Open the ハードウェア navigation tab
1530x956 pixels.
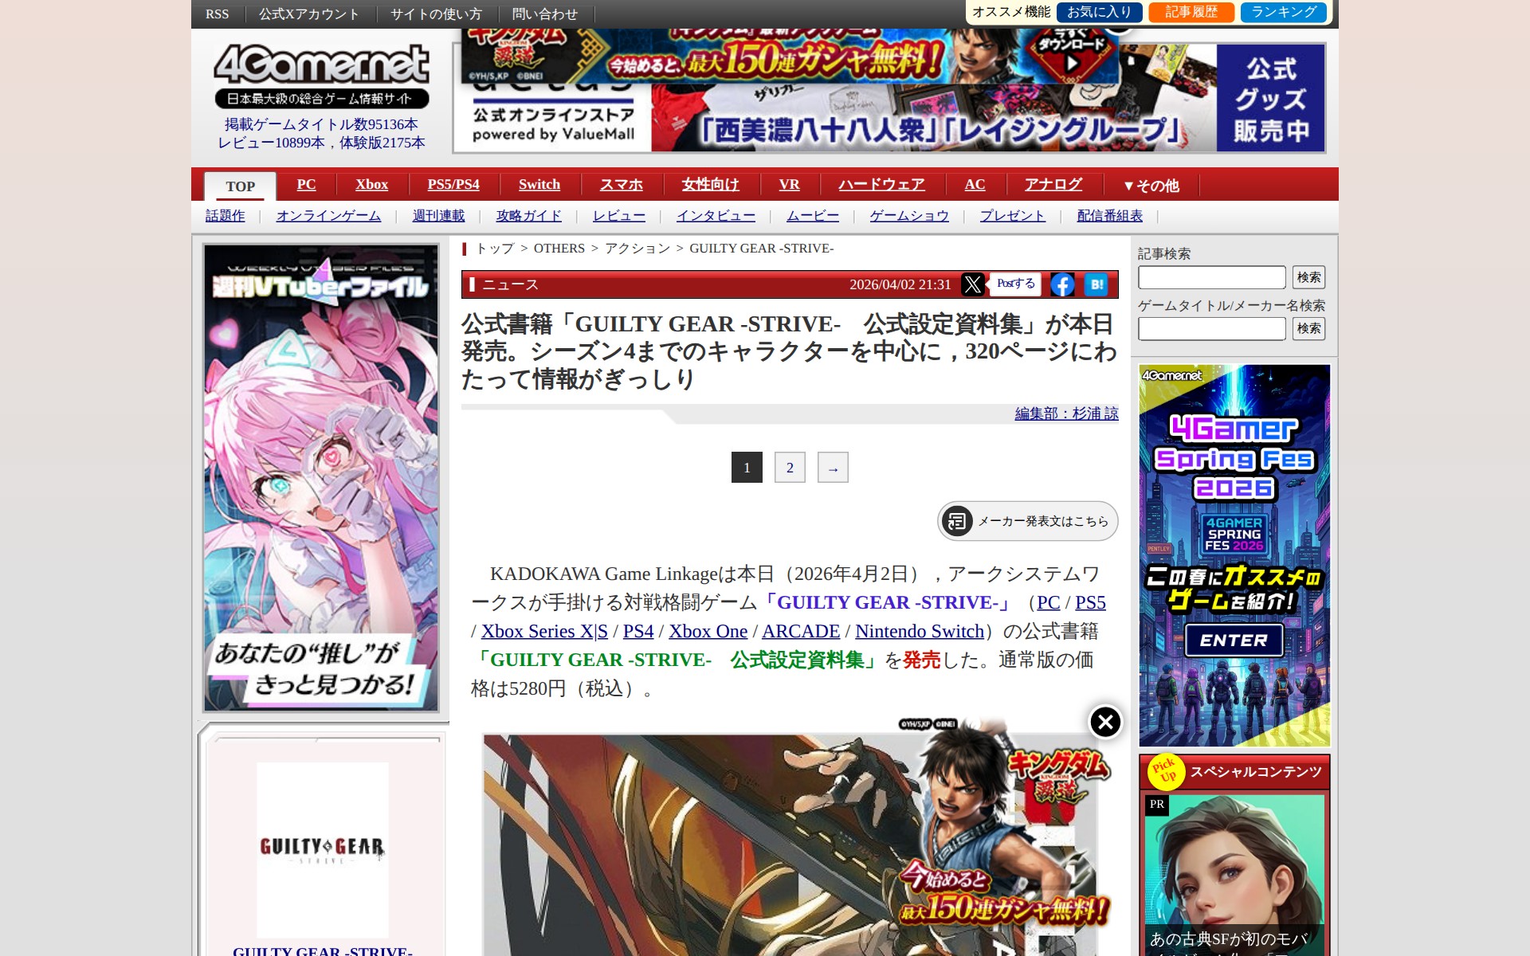point(881,185)
